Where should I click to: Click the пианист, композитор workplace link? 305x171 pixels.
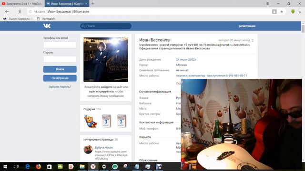coord(212,76)
